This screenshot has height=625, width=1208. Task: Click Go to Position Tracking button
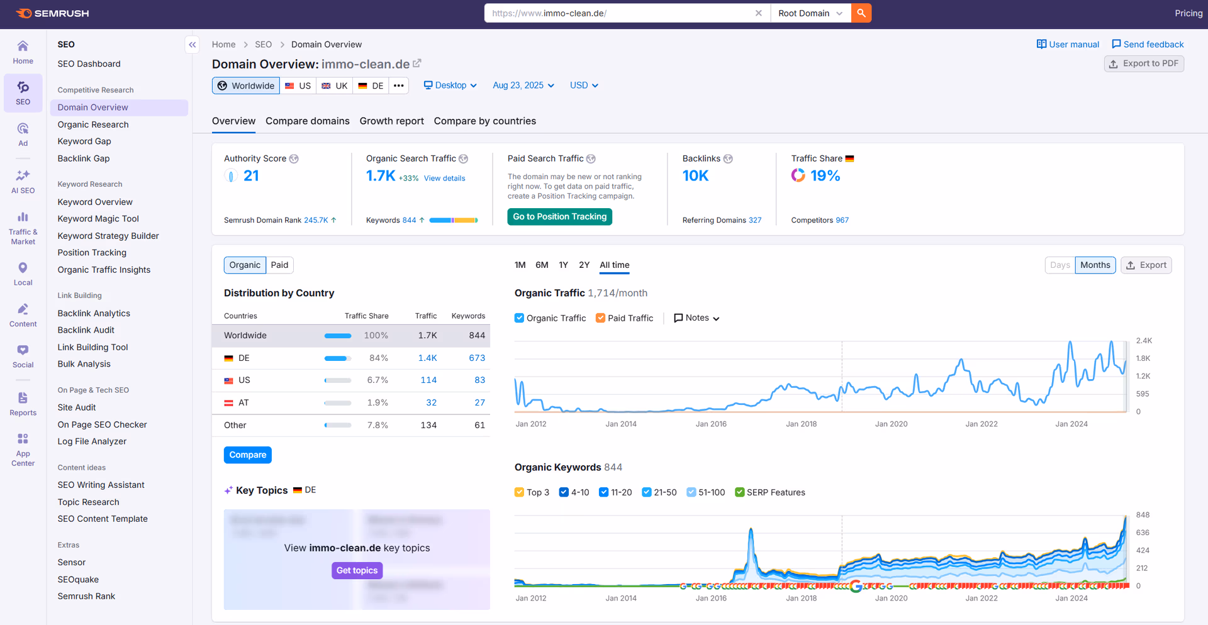point(560,217)
